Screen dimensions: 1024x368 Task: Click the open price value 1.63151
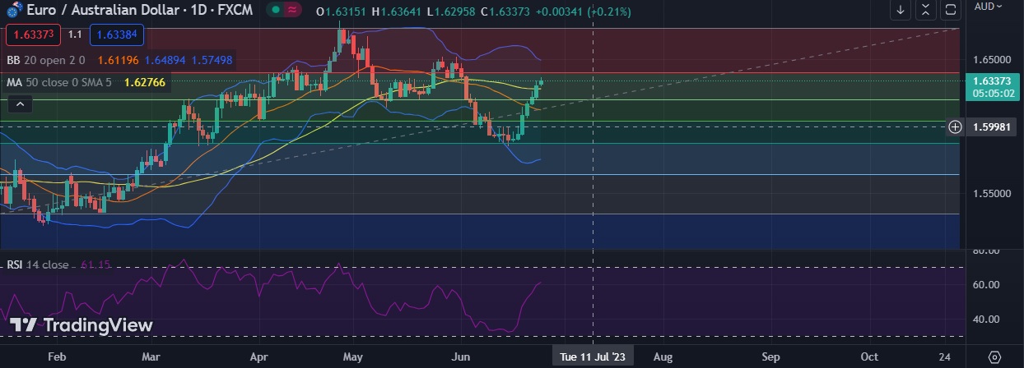pos(347,11)
